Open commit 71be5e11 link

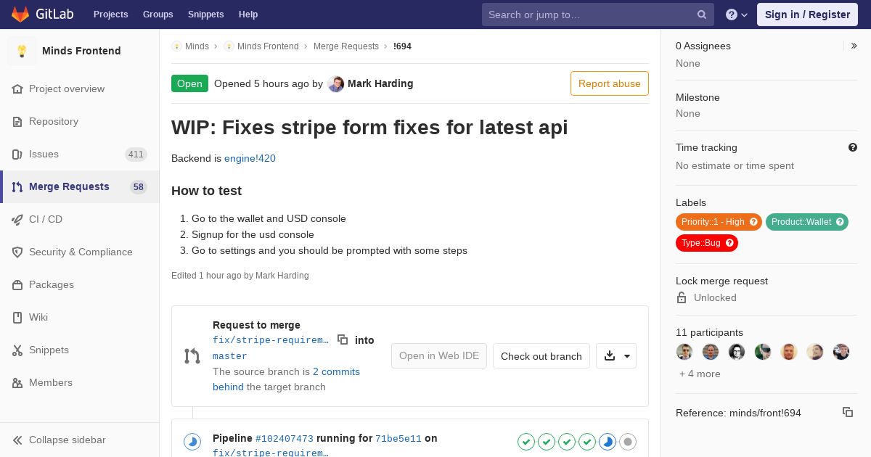[398, 438]
